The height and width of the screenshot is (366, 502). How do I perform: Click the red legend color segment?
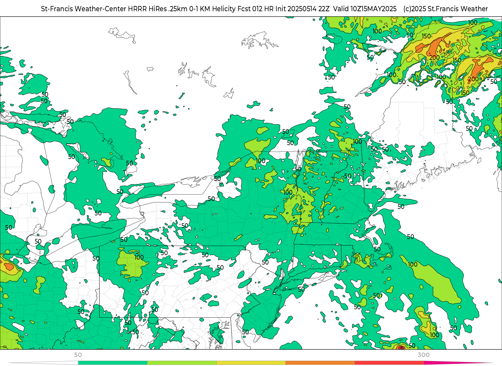point(389,363)
